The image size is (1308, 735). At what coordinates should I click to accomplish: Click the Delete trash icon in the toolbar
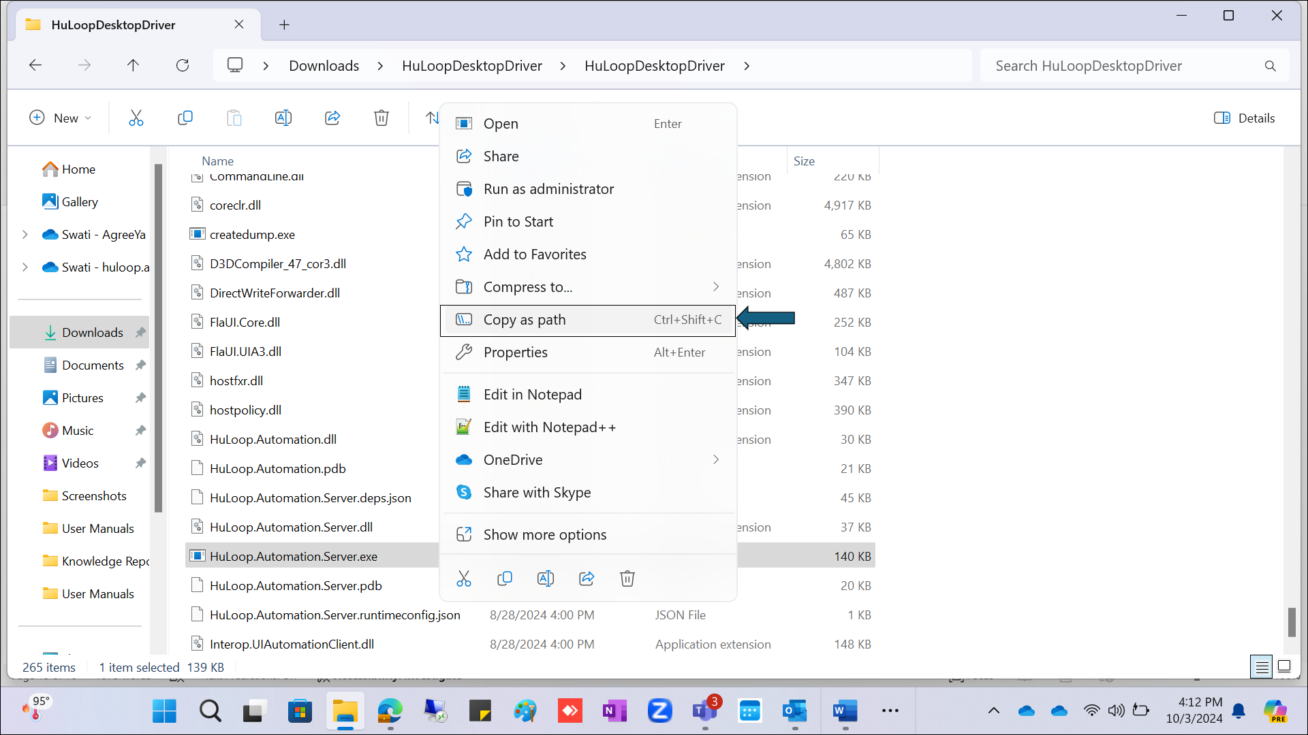[x=381, y=118]
